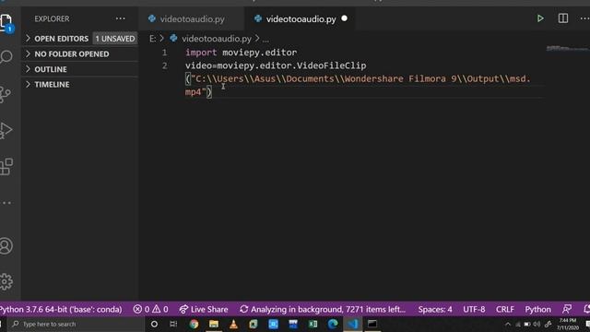Show additional activity bar views

(6, 203)
